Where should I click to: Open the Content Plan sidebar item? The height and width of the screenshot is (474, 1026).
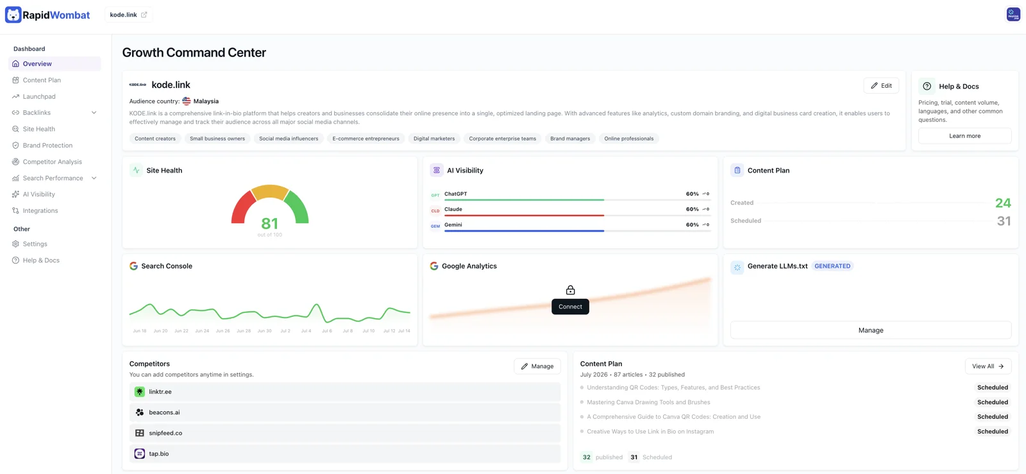55,80
